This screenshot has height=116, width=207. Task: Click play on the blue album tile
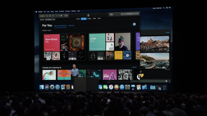coord(127,55)
